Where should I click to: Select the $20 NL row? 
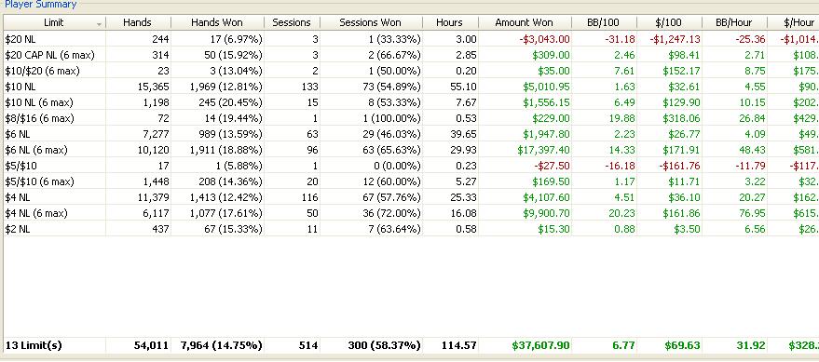coord(411,39)
